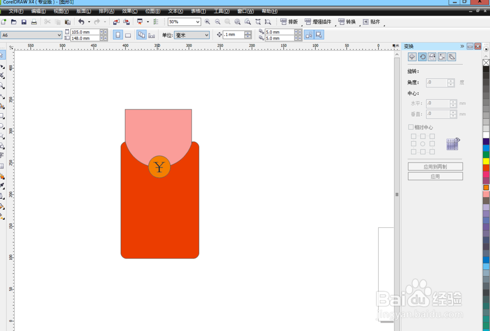Viewport: 490px width, 331px height.
Task: Check the bottom-right anchor point box
Action: click(432, 152)
